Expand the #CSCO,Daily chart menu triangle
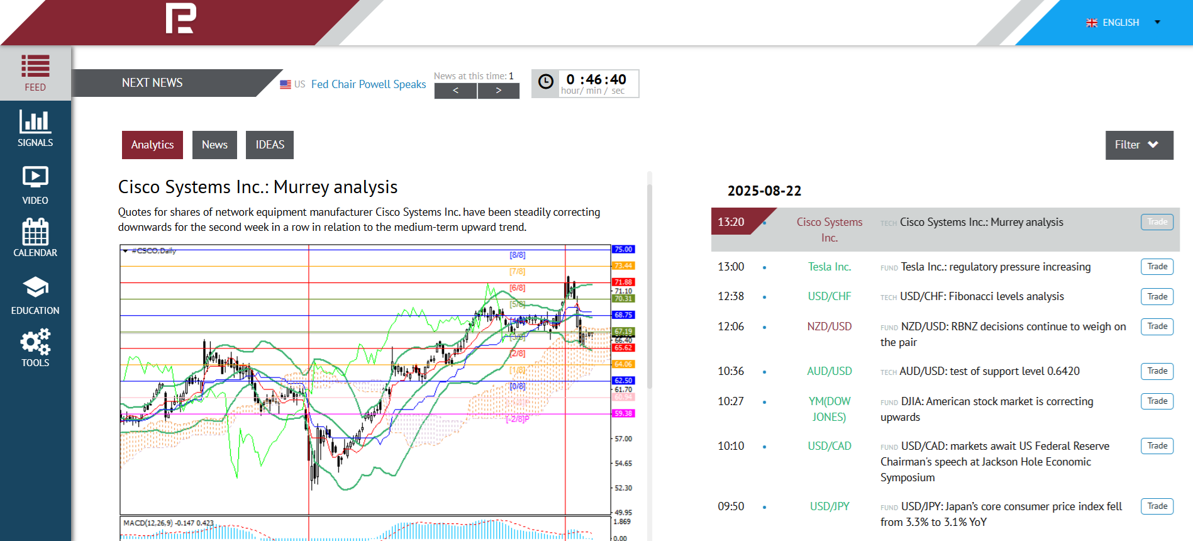 pyautogui.click(x=126, y=251)
